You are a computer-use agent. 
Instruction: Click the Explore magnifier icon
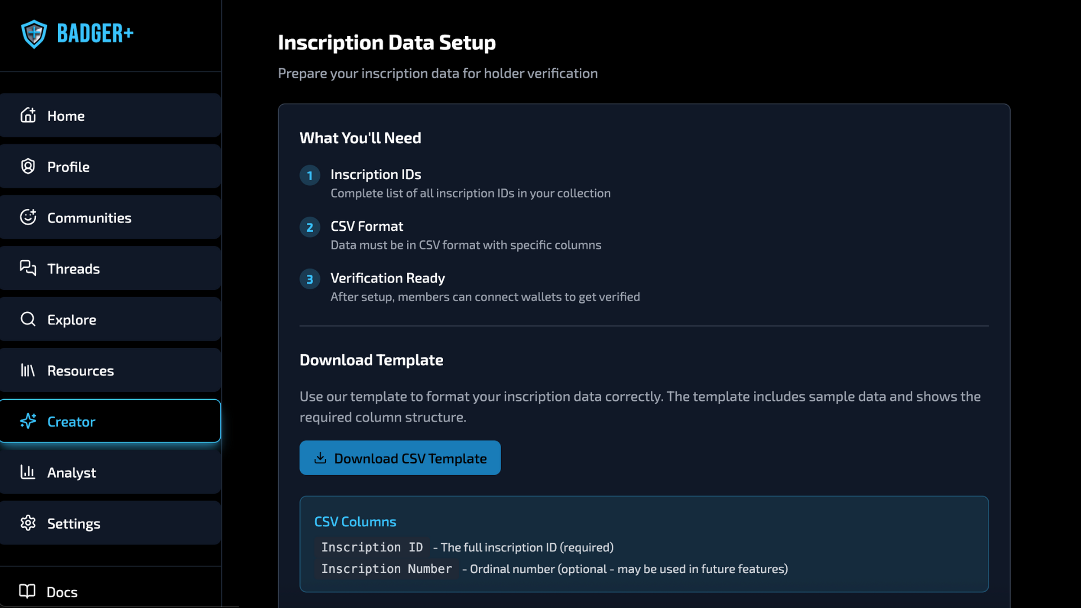click(x=28, y=319)
